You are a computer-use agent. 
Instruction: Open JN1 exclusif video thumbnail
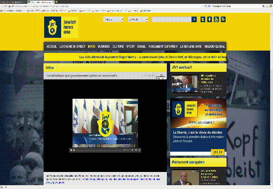point(185,84)
